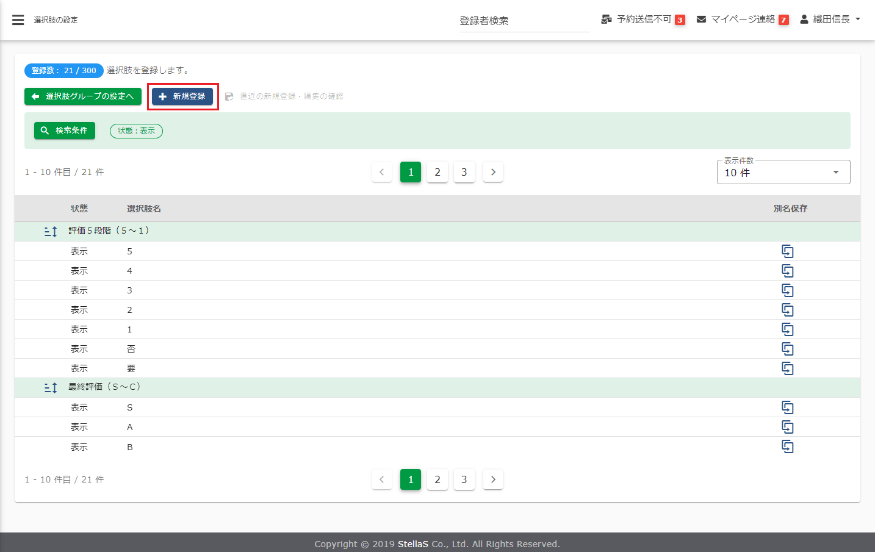This screenshot has width=875, height=552.
Task: Click the save-as-copy icon for choice 5
Action: coord(787,251)
